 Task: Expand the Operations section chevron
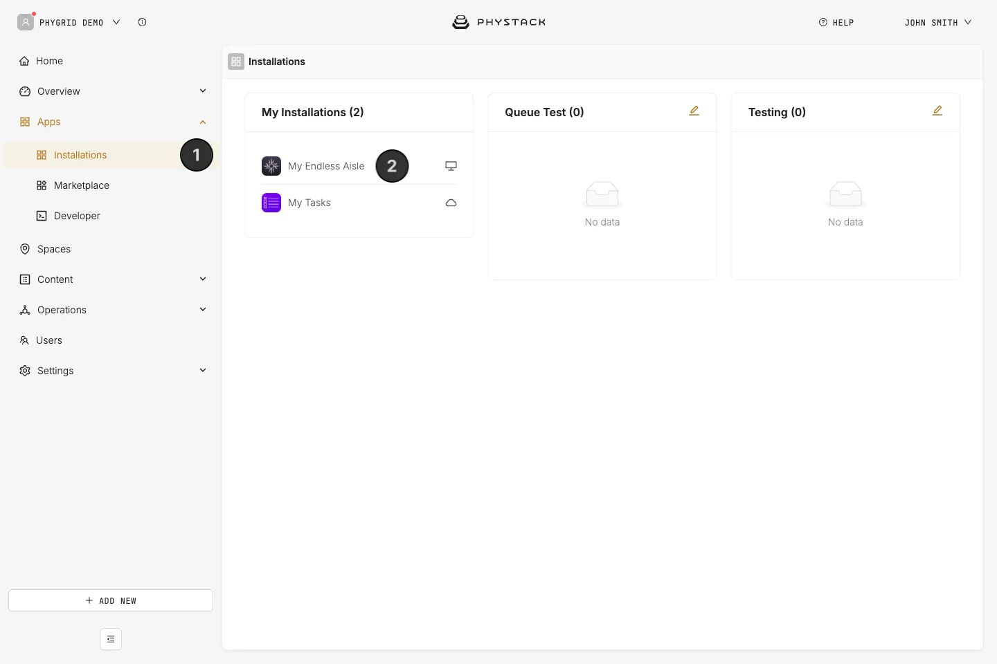pos(203,309)
